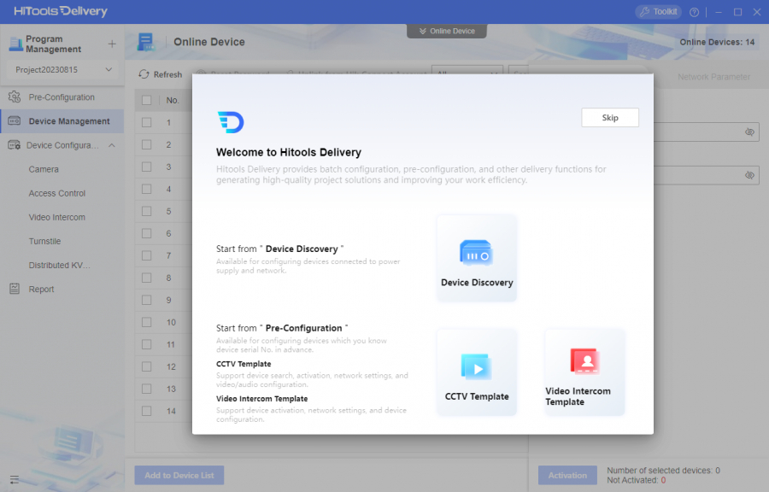Open the All filter dropdown
The image size is (769, 492).
[467, 69]
